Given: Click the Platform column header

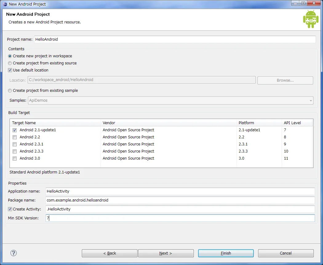Looking at the screenshot, I should pos(259,123).
